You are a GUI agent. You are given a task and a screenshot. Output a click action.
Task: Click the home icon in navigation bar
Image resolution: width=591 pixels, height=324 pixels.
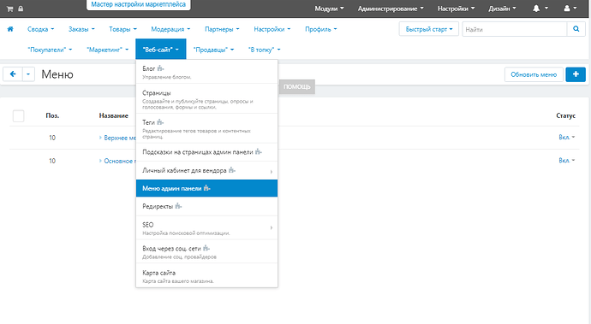tap(10, 29)
